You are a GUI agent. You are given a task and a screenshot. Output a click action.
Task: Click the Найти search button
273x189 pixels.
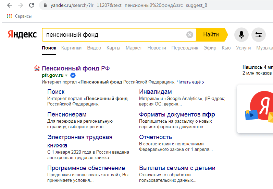(x=211, y=35)
